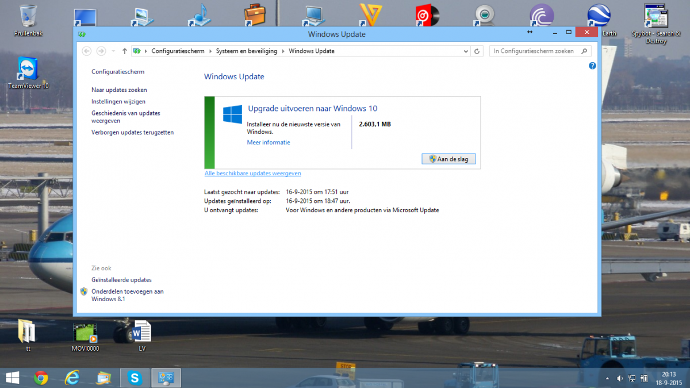The width and height of the screenshot is (690, 388).
Task: Open recent locations dropdown beside forward arrow
Action: 113,51
